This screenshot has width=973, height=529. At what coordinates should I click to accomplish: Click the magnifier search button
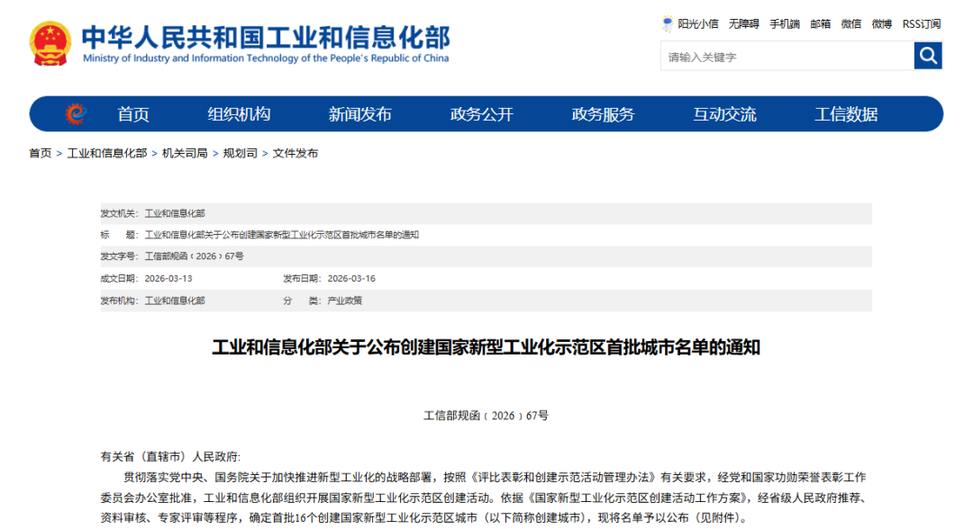tap(927, 56)
